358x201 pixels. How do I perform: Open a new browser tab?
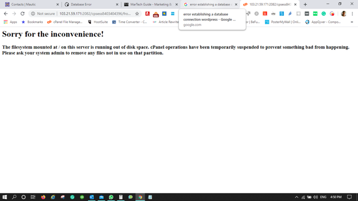(x=305, y=4)
